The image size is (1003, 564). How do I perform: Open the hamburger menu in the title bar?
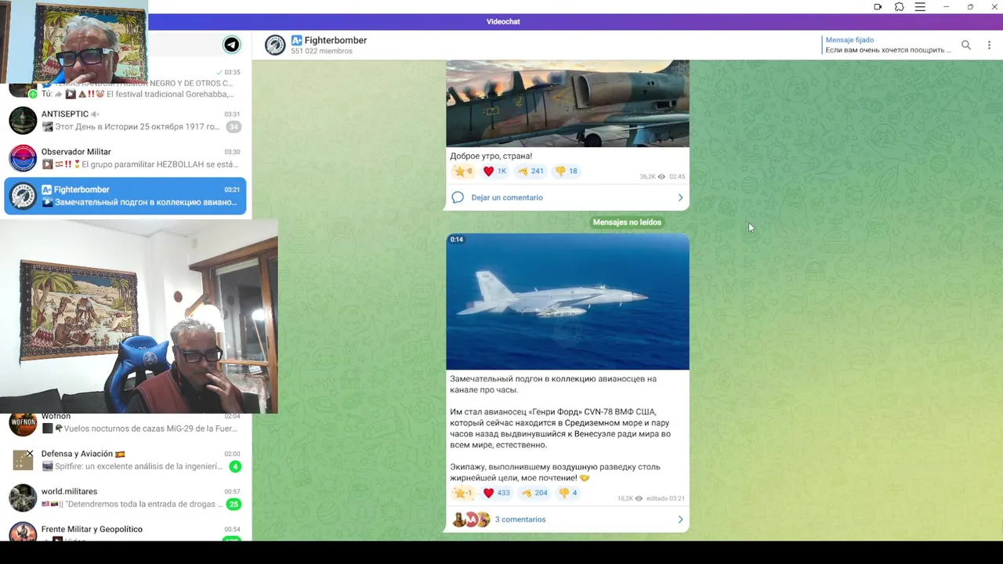920,7
